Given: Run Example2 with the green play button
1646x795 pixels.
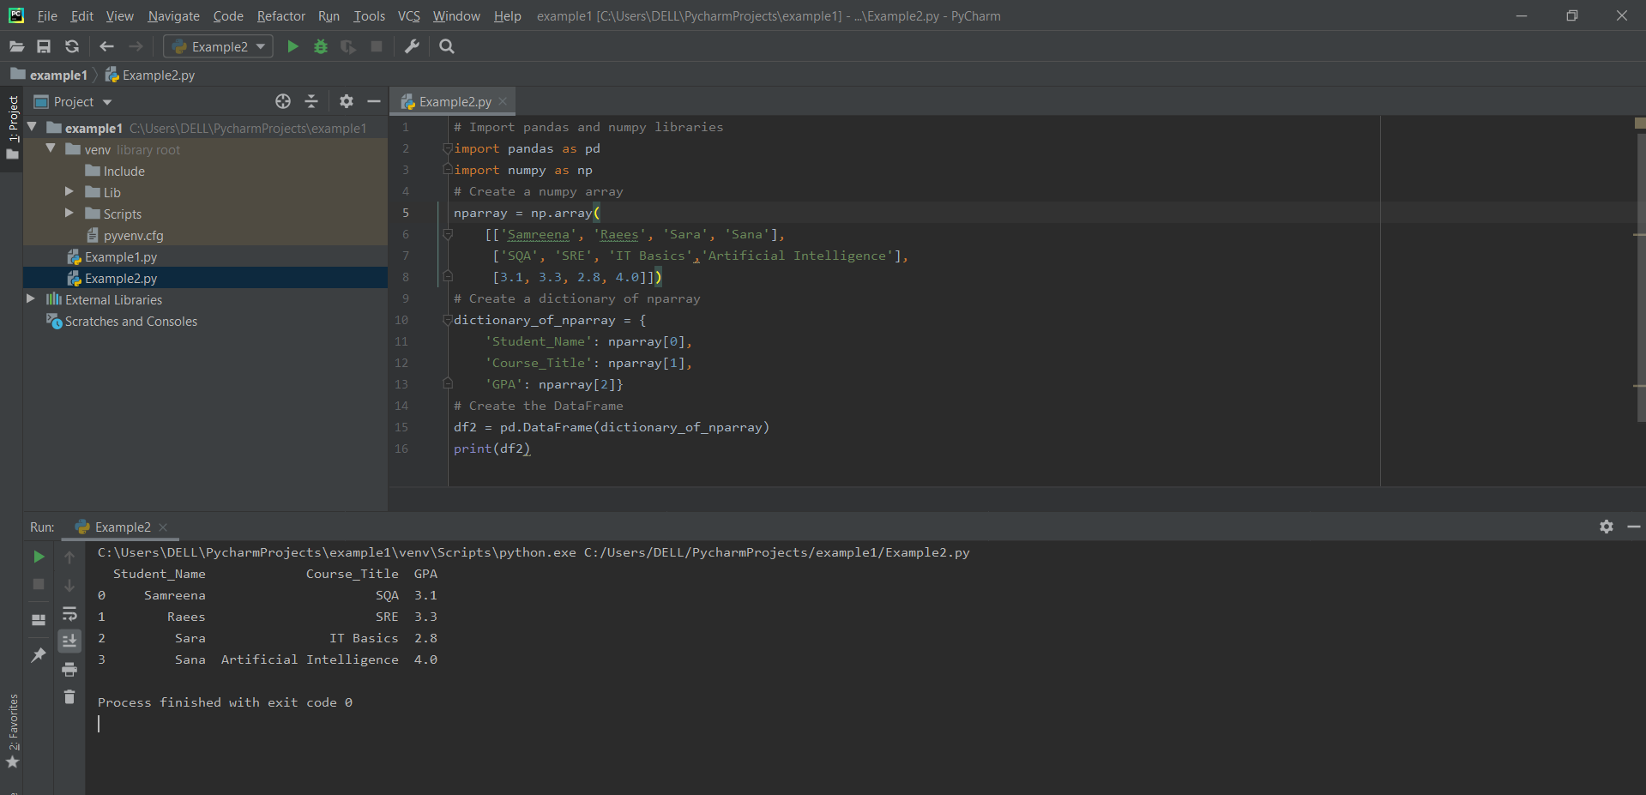Looking at the screenshot, I should pos(292,46).
